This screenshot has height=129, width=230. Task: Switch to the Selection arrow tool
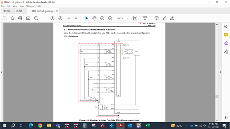tap(86, 18)
